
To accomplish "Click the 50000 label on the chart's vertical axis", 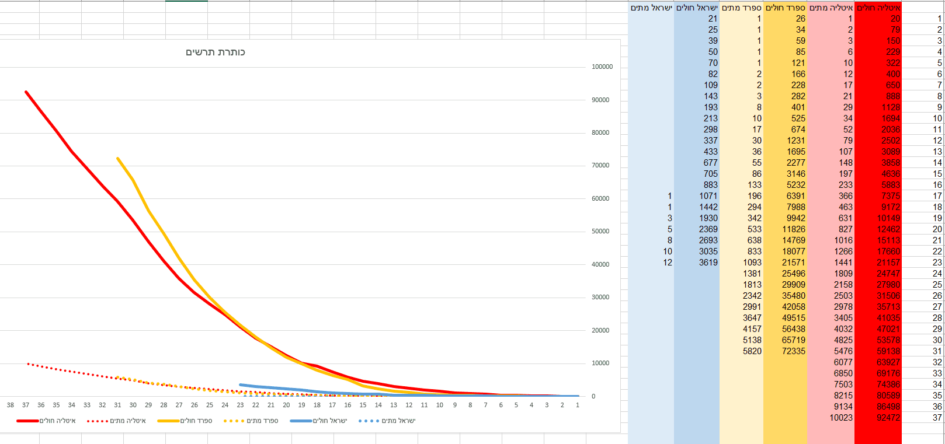I will coord(600,232).
